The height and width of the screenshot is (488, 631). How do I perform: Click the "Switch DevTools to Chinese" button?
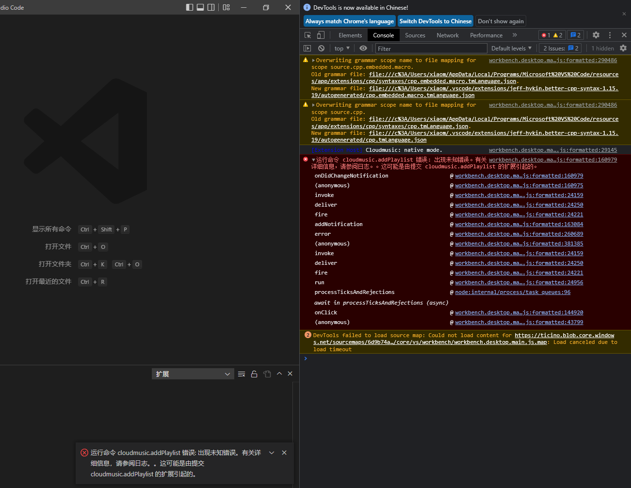[435, 21]
